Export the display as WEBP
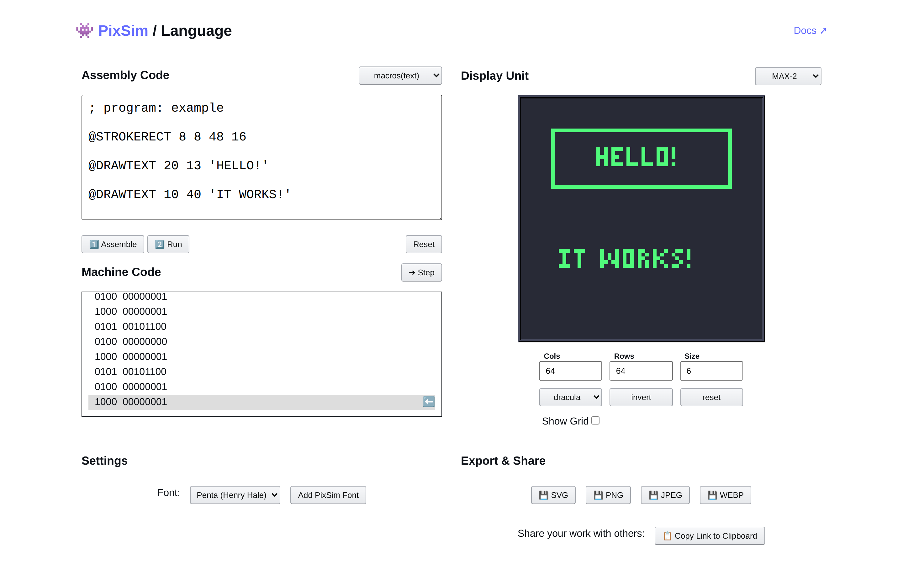903x575 pixels. [725, 495]
